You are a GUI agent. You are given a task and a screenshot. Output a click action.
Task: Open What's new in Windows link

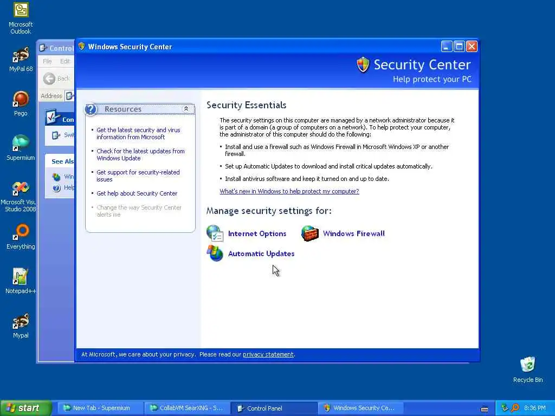click(289, 191)
